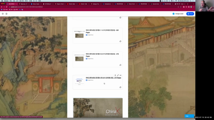Click the Changes saved status indicator
The height and width of the screenshot is (120, 214).
coord(178,14)
